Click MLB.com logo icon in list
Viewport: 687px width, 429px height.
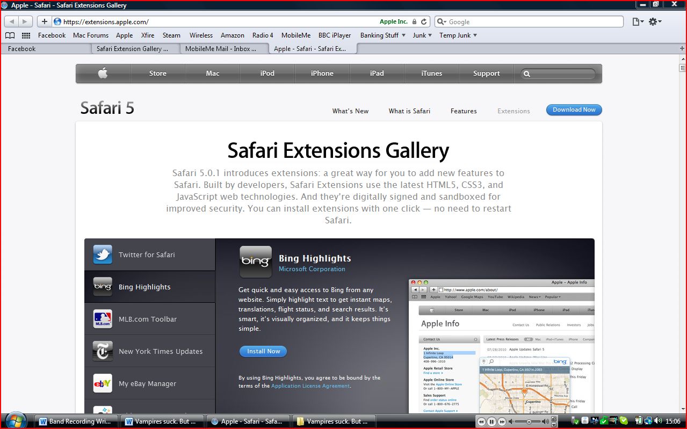[x=103, y=319]
